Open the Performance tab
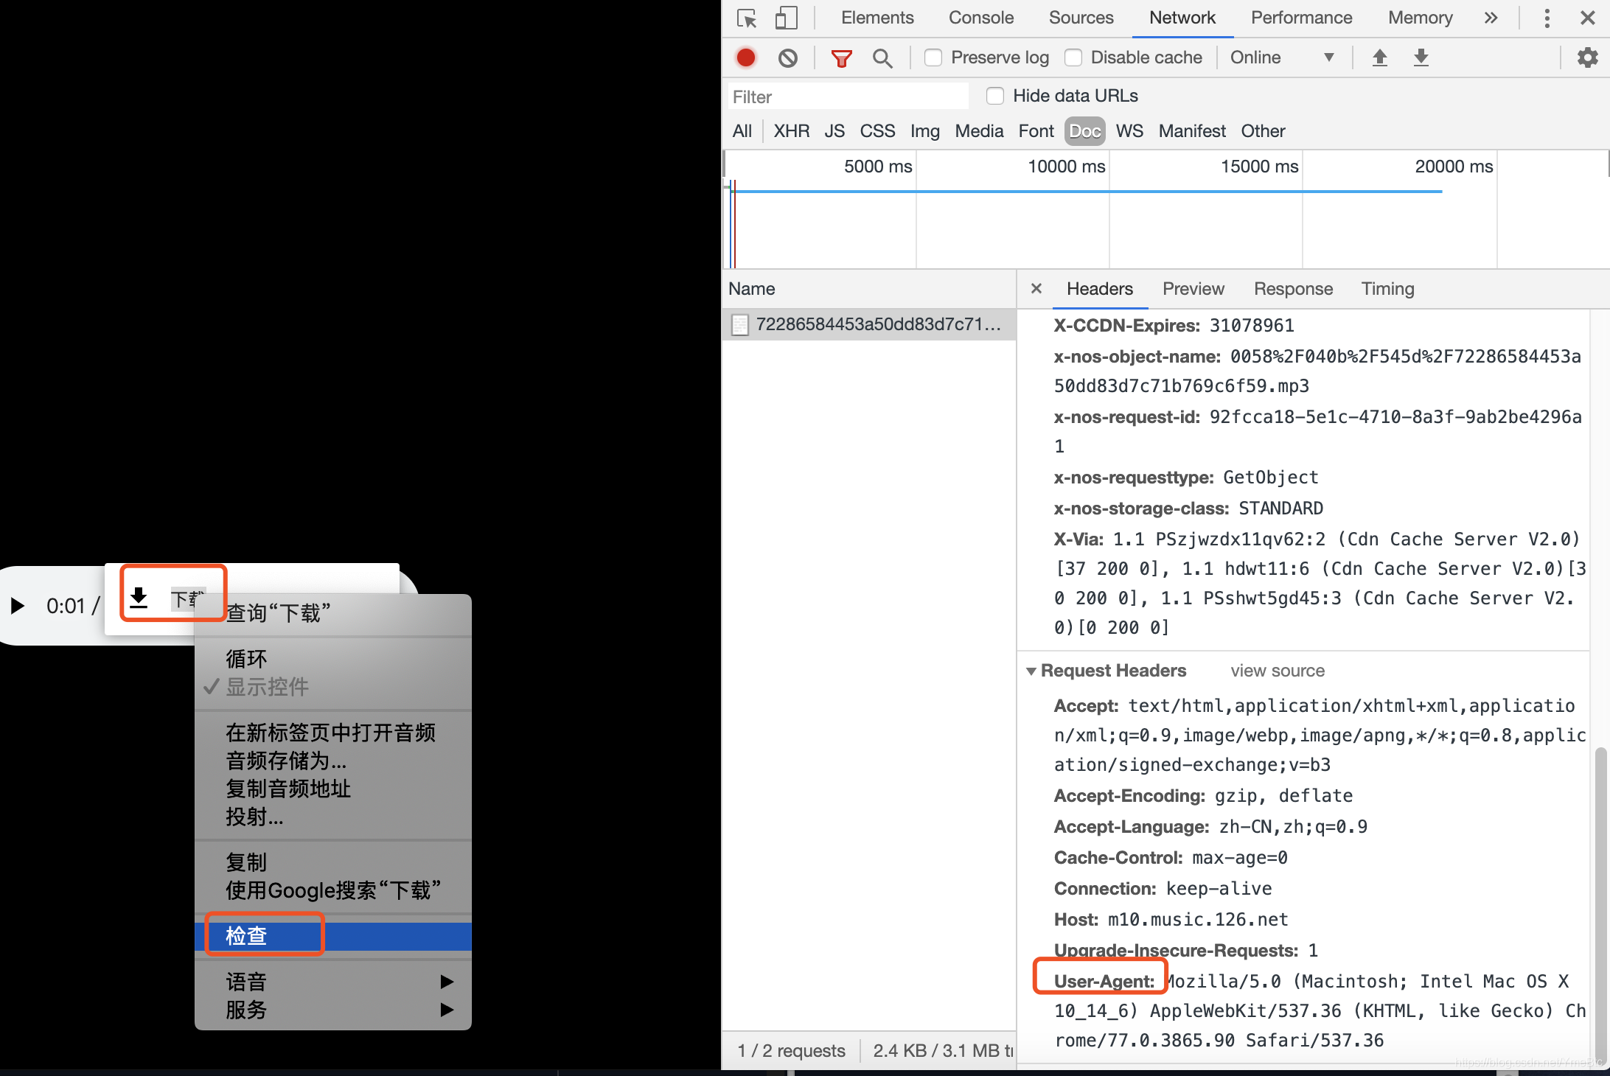Image resolution: width=1610 pixels, height=1076 pixels. pos(1301,18)
